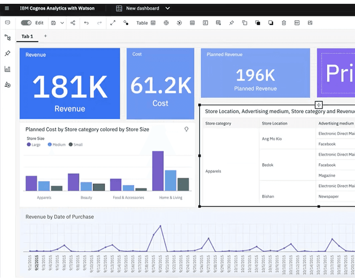
Task: Open the Share icon
Action: point(73,23)
